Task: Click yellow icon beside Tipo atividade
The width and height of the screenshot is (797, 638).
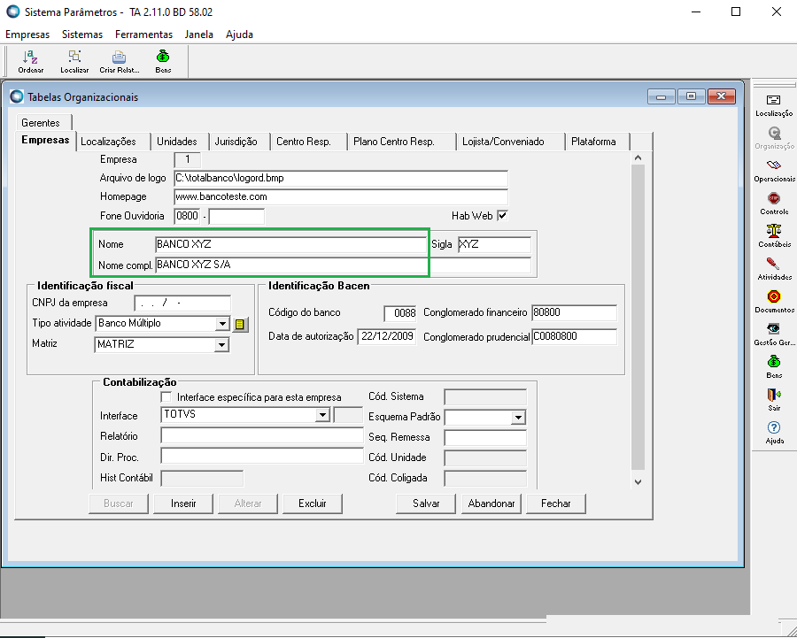Action: [x=240, y=325]
